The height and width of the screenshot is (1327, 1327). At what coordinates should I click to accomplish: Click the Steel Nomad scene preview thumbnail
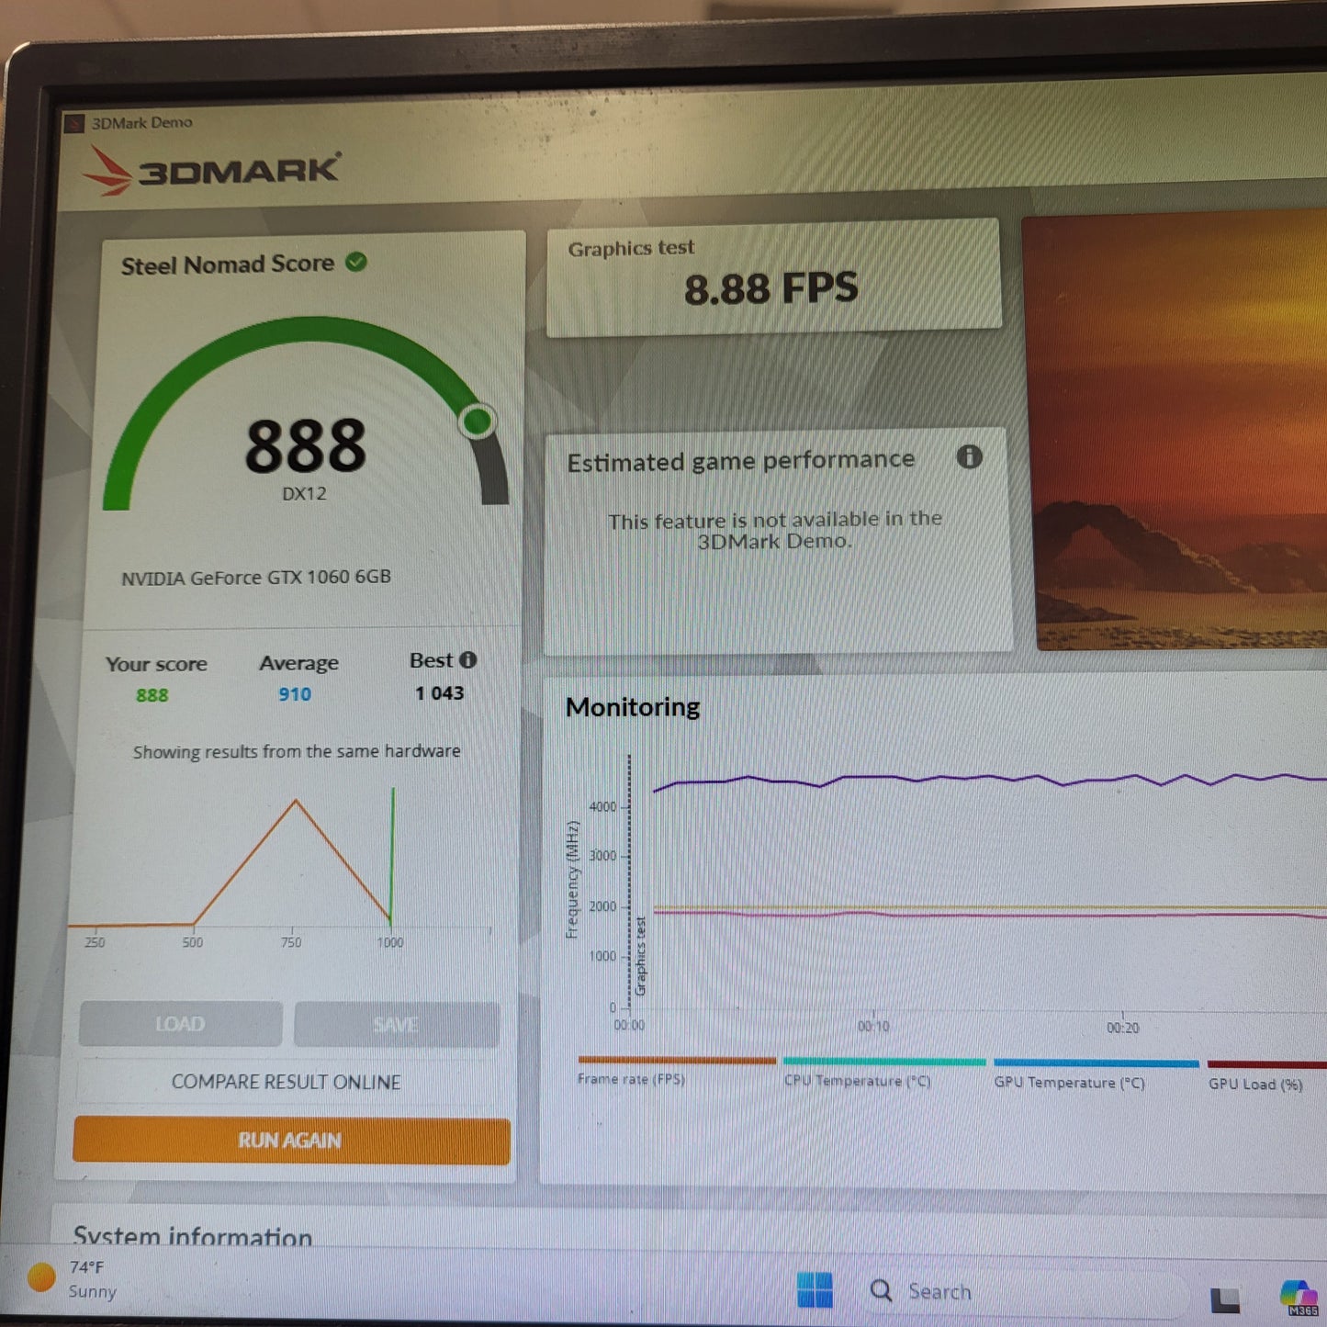tap(1175, 432)
